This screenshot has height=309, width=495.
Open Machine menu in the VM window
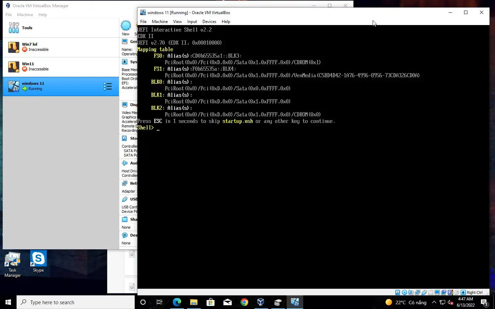[x=160, y=22]
